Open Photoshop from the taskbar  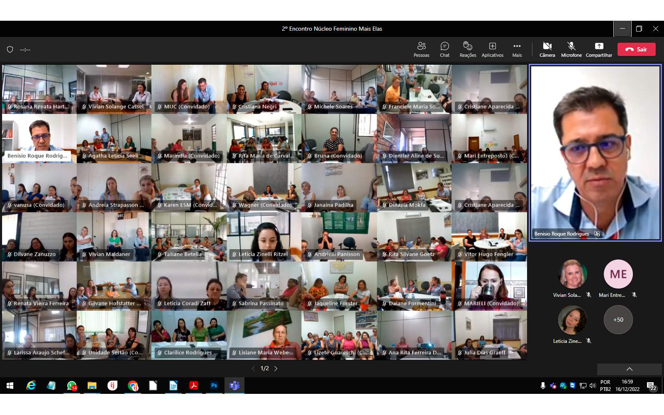pos(214,386)
